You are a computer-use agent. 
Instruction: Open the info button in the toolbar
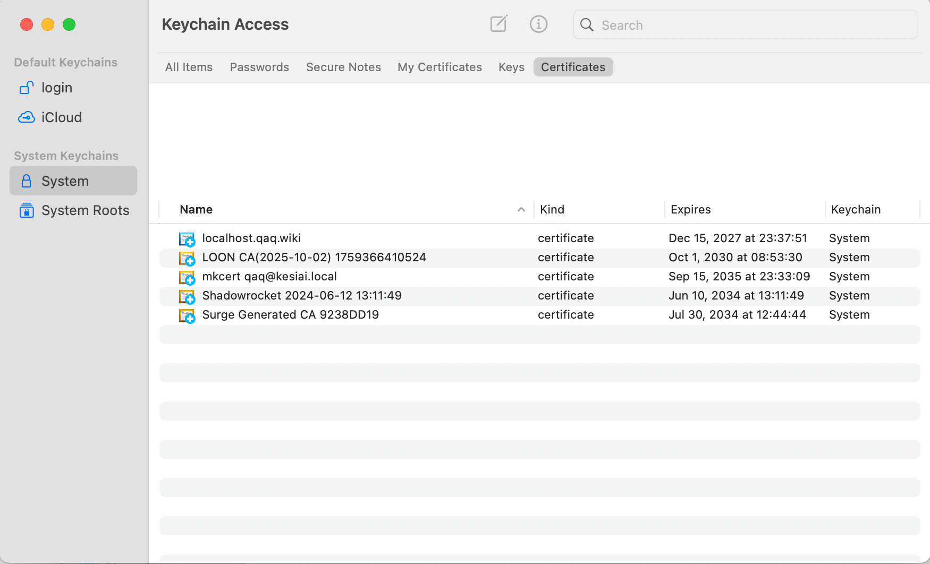coord(538,24)
